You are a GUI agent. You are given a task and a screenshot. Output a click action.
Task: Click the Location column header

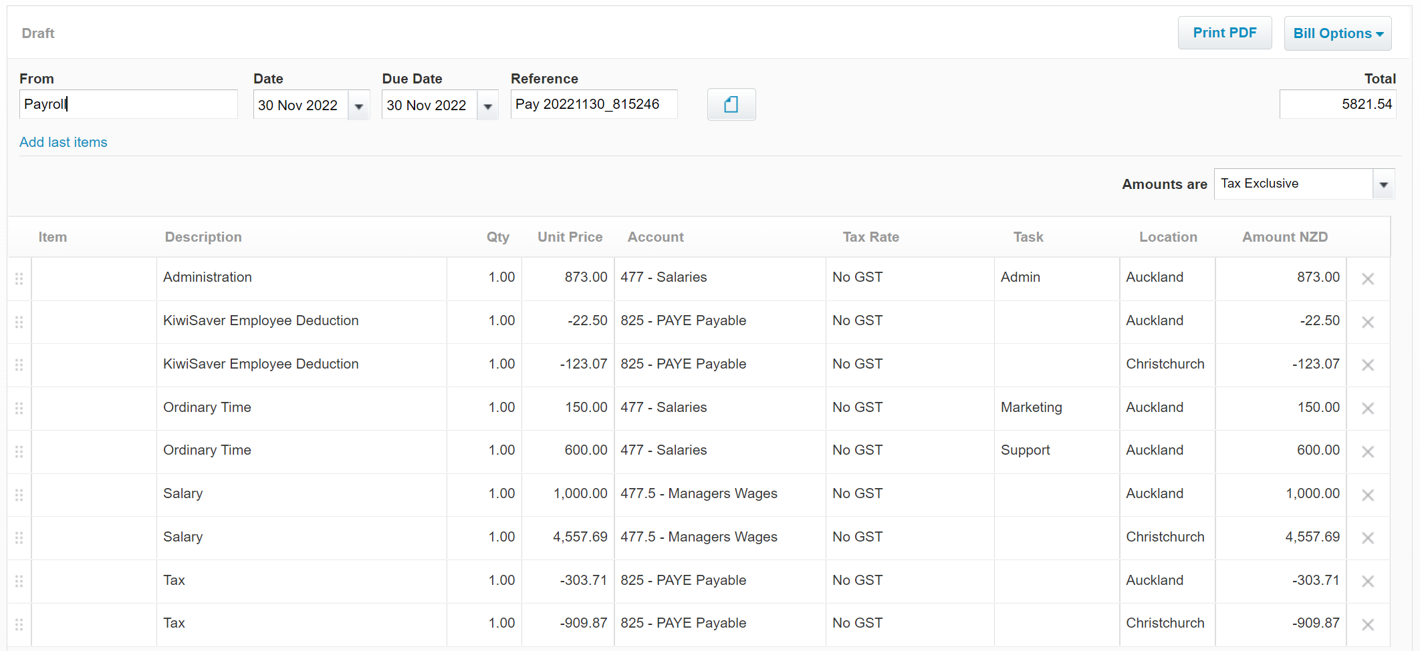click(x=1168, y=237)
